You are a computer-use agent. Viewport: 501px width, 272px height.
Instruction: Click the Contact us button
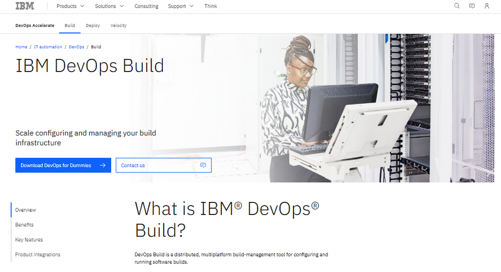(164, 165)
